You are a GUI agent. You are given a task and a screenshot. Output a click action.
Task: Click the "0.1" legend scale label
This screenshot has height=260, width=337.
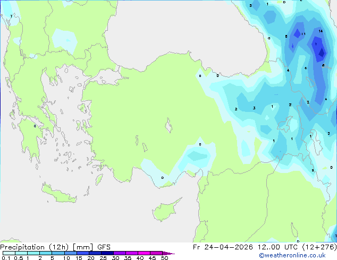pyautogui.click(x=6, y=258)
